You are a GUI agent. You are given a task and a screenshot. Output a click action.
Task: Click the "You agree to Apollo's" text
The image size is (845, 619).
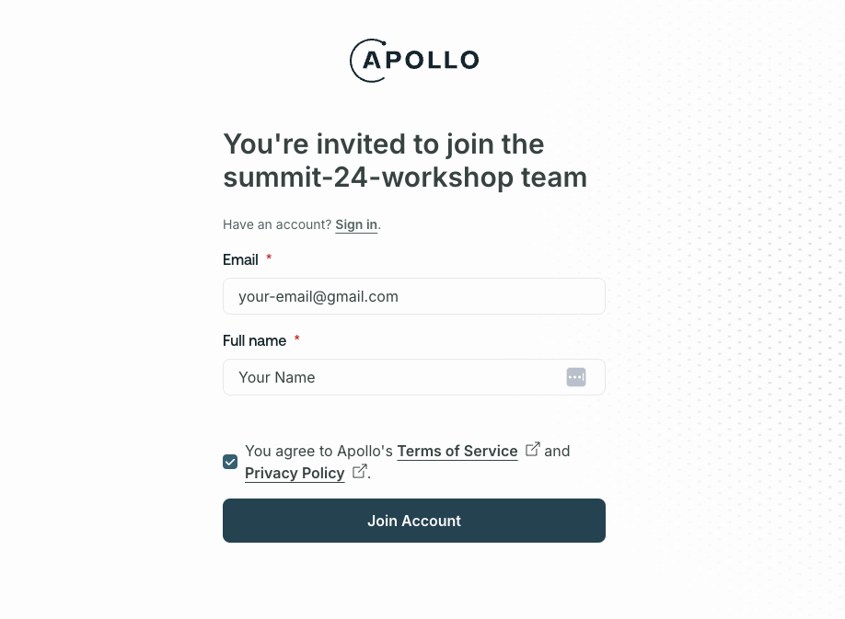[x=319, y=451]
